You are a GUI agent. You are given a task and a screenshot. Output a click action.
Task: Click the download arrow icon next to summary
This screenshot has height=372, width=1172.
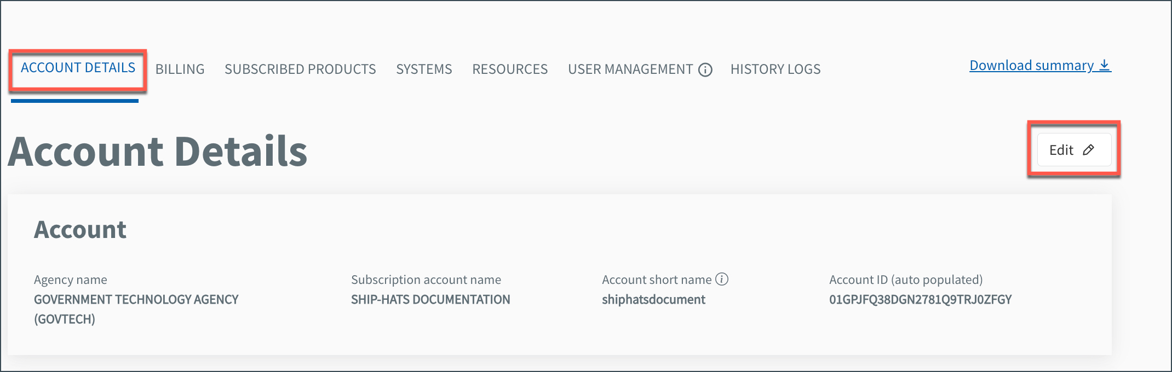(1105, 66)
